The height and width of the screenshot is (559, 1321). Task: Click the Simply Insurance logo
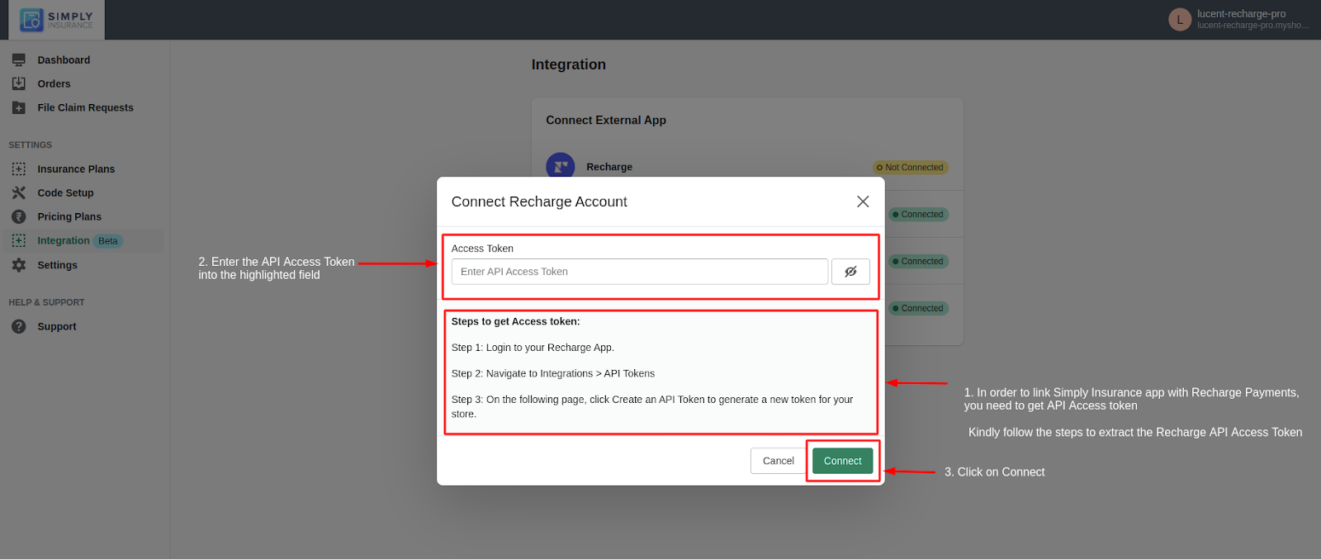(x=57, y=20)
